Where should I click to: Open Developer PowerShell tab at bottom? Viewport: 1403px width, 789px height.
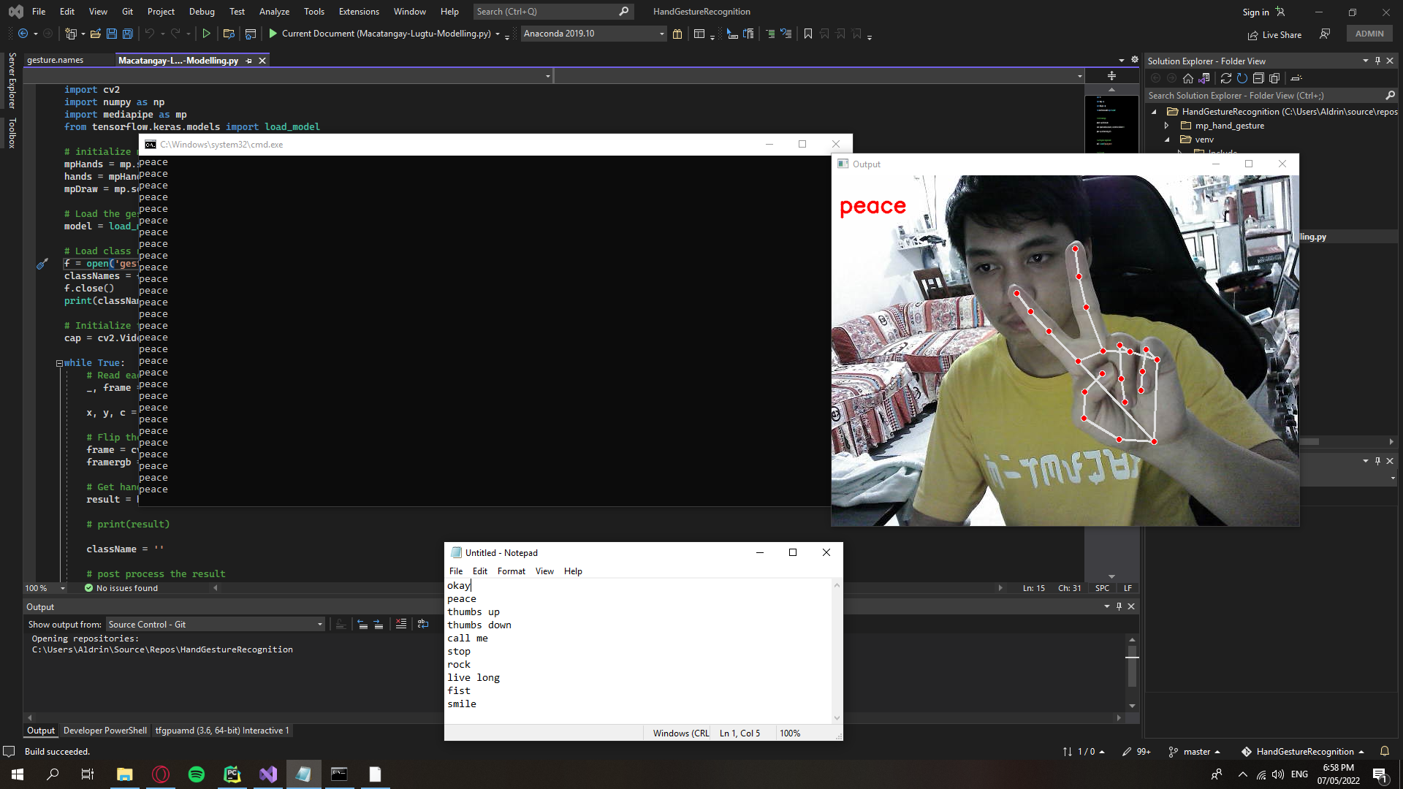(104, 731)
